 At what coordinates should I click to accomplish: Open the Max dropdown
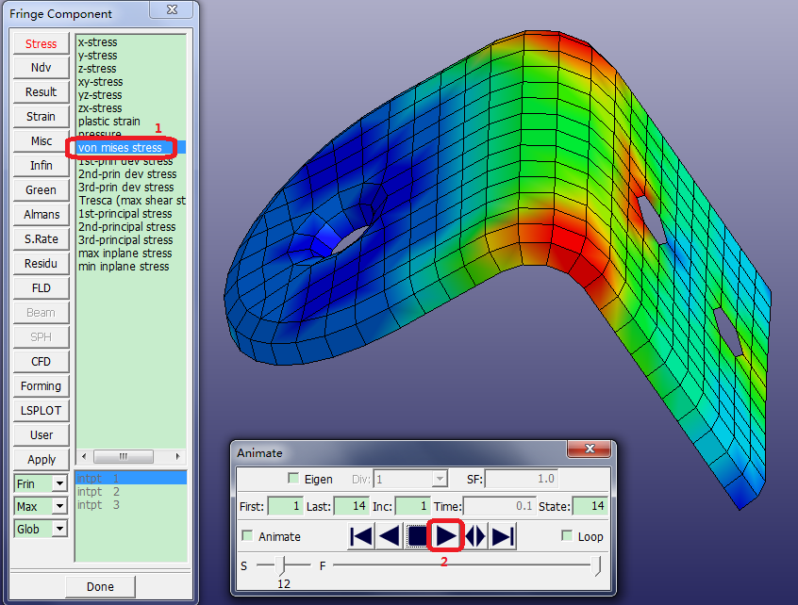pos(59,506)
